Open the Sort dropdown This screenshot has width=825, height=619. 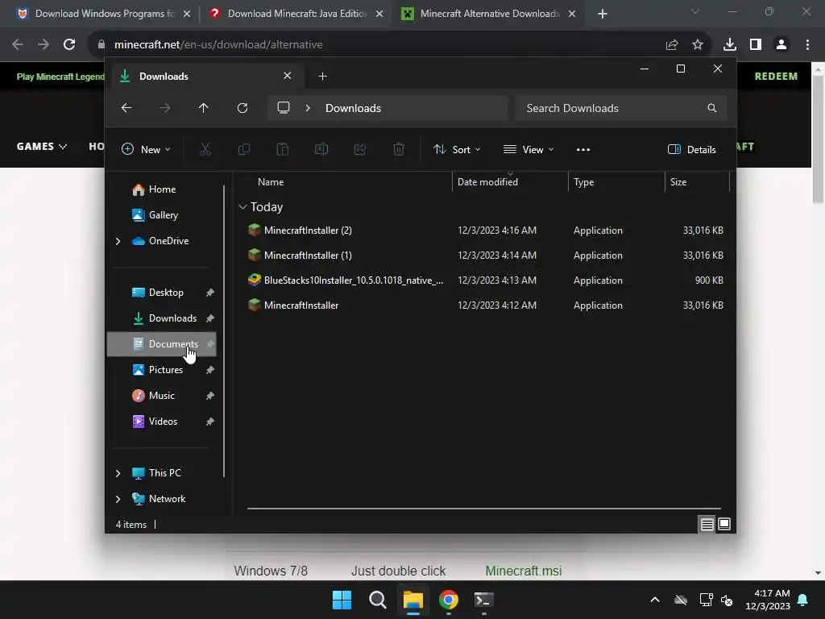pos(457,149)
